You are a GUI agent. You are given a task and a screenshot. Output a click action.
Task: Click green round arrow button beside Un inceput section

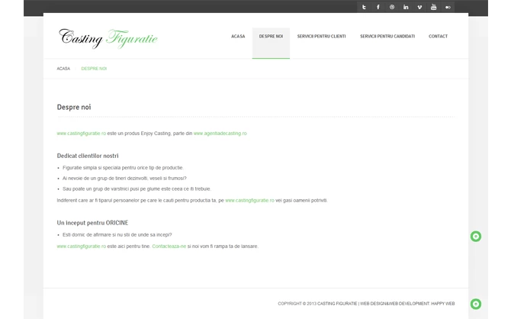476,236
